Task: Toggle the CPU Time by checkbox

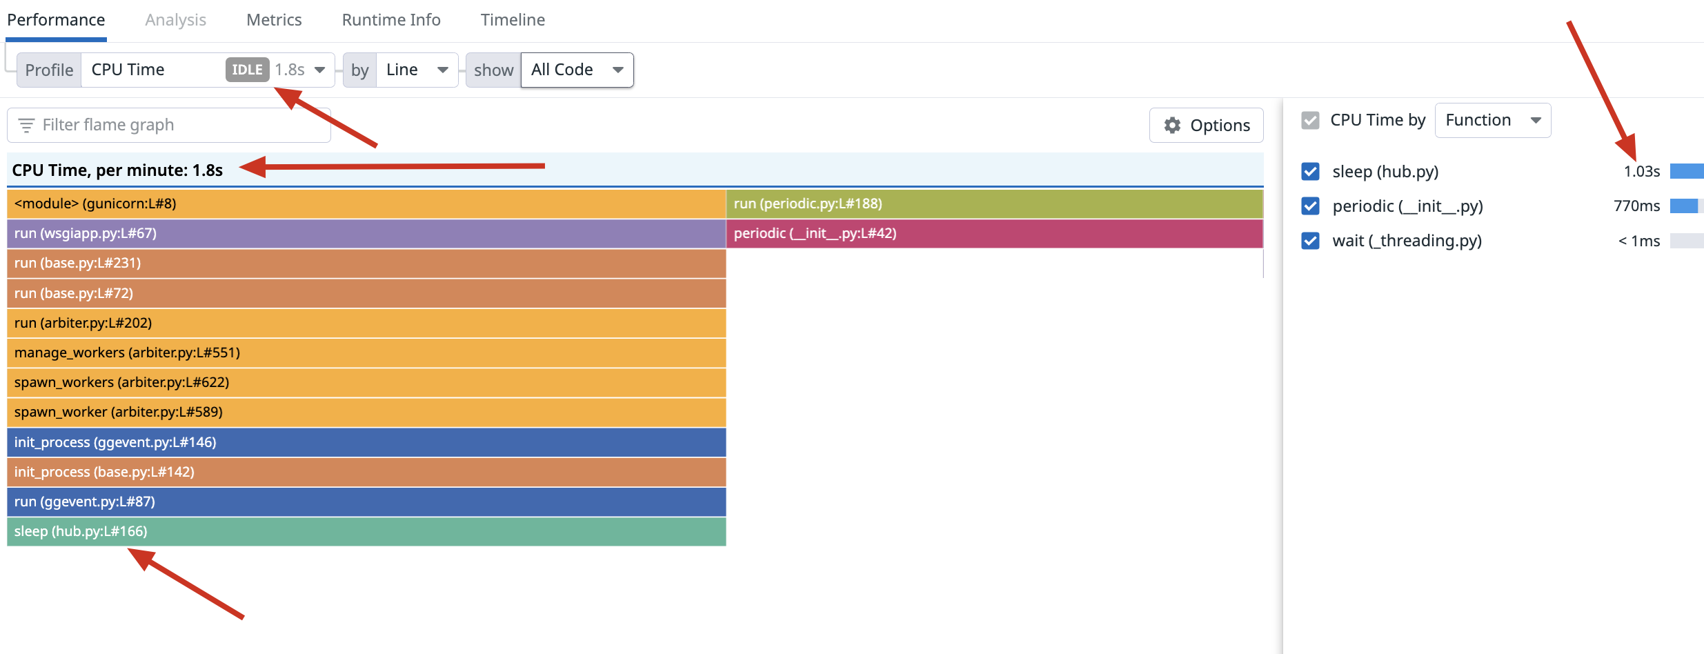Action: pos(1310,120)
